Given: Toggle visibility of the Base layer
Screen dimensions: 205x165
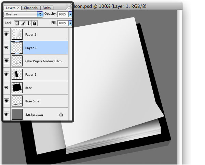Looking at the screenshot, I should click(x=6, y=88).
